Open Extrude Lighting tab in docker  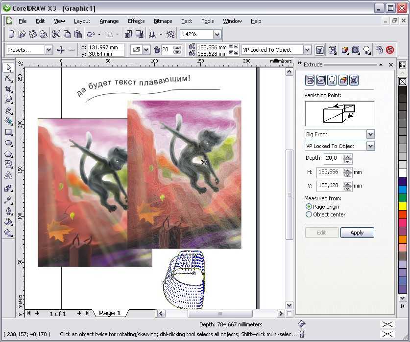pos(332,80)
